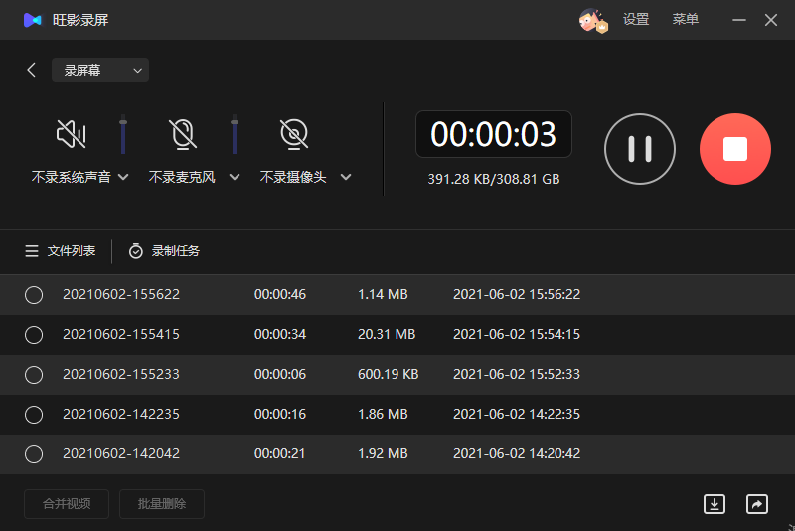Adjust the system sound volume slider
The image size is (795, 531).
click(122, 135)
